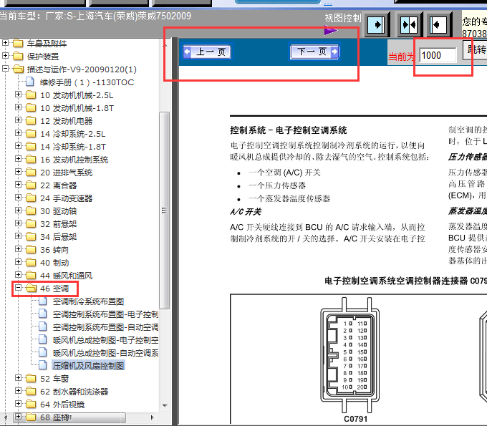Select the 34 后悬架 folder label
The width and height of the screenshot is (487, 426).
coord(59,237)
